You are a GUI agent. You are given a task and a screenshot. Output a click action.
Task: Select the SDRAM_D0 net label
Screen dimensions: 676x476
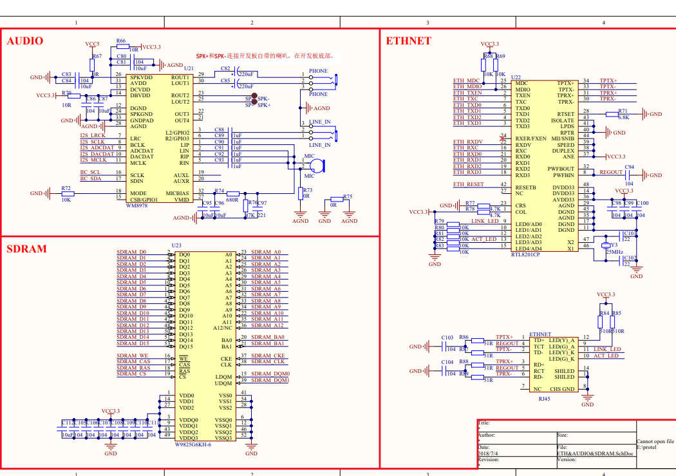click(131, 252)
